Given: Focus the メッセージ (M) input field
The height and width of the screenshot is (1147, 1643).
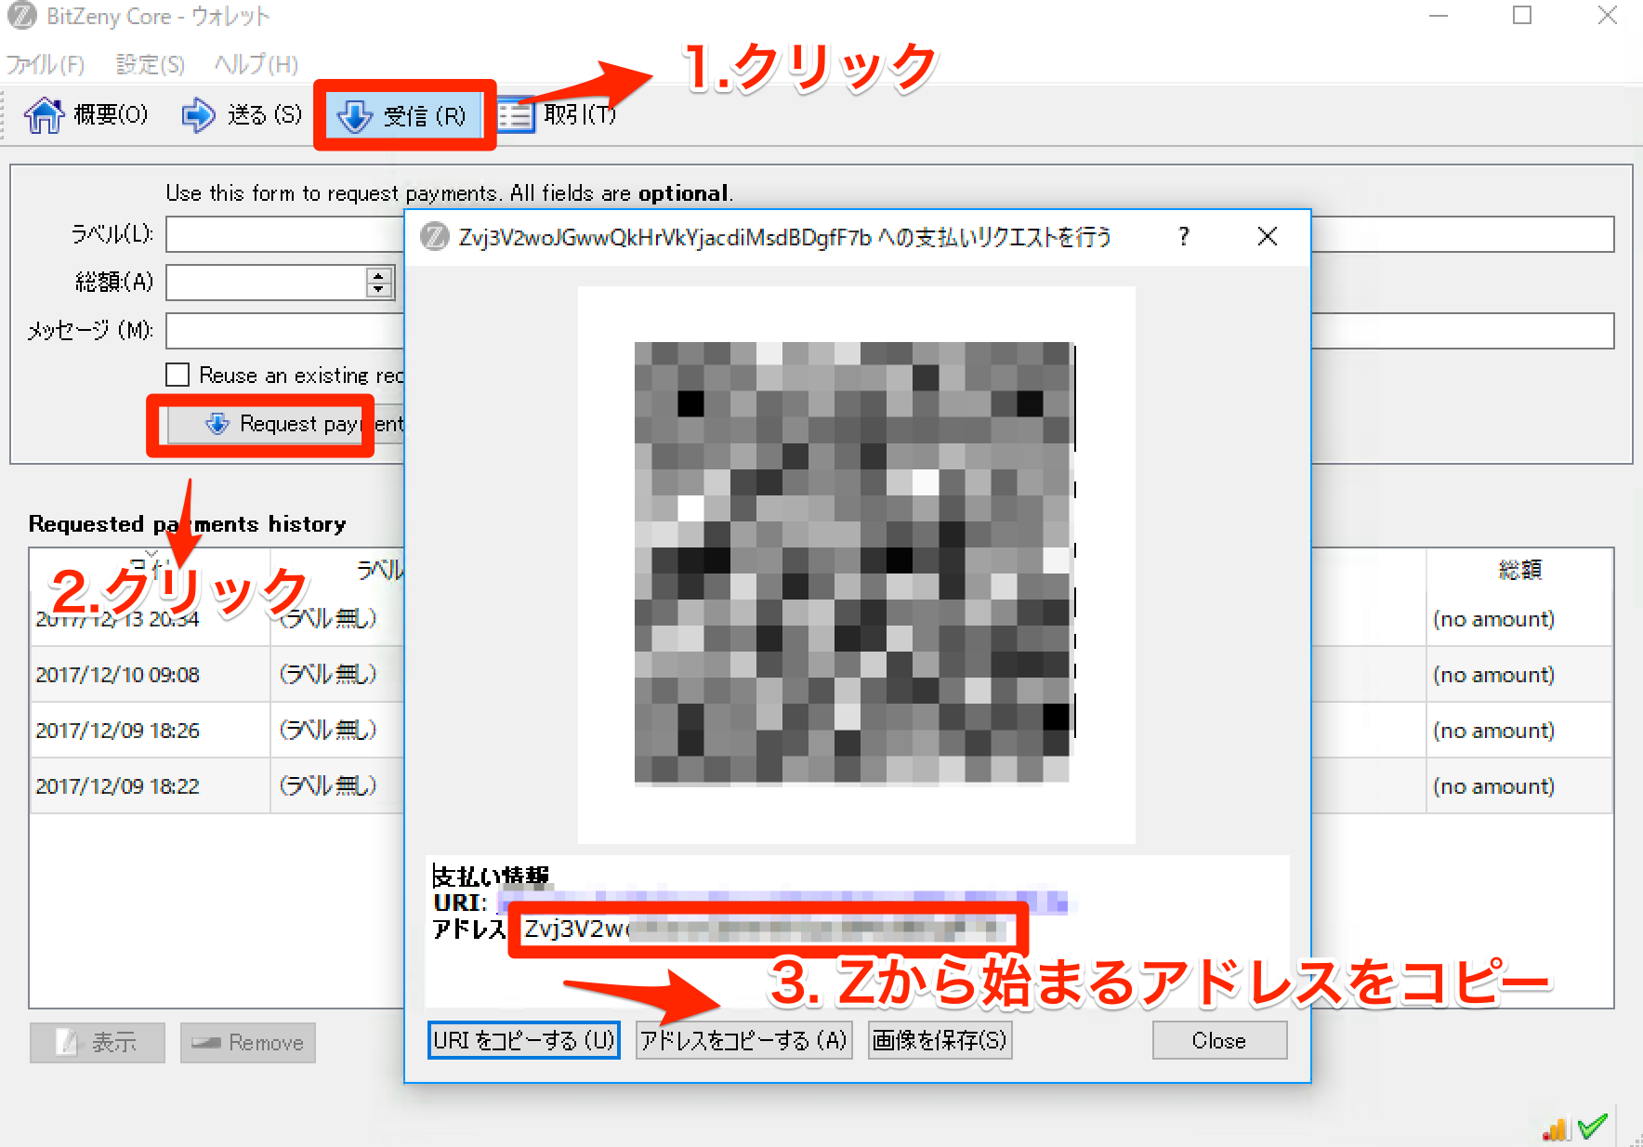Looking at the screenshot, I should coord(284,331).
